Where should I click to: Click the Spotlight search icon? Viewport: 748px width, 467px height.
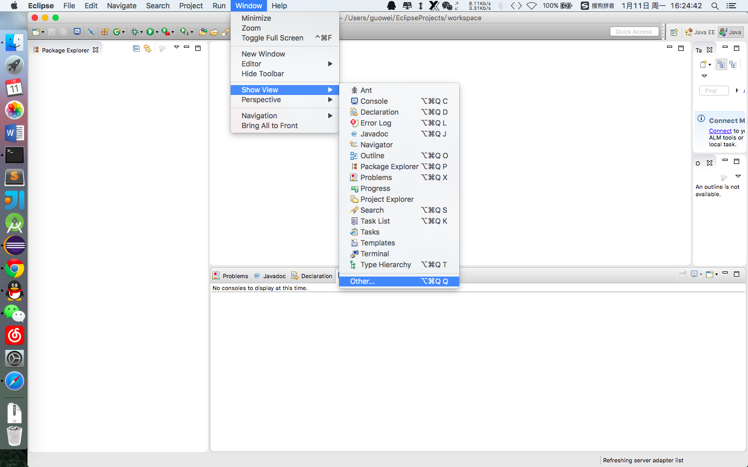point(715,6)
